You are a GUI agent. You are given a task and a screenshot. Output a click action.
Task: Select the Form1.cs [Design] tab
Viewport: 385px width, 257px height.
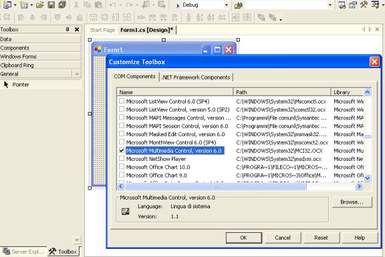point(146,30)
